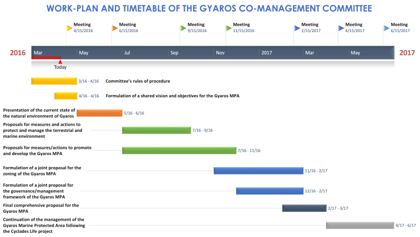Image resolution: width=420 pixels, height=237 pixels.
Task: Click the chart title Work-Plan and Timetable
Action: (x=209, y=8)
